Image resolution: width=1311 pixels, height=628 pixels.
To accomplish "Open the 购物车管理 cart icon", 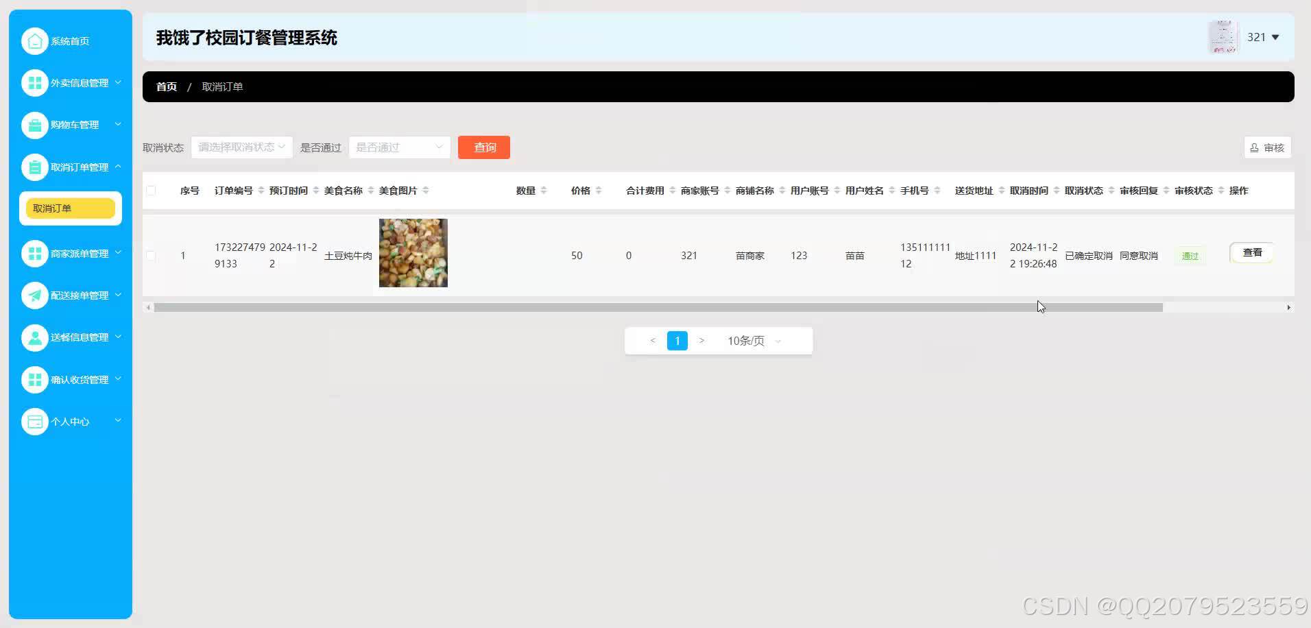I will pos(35,125).
